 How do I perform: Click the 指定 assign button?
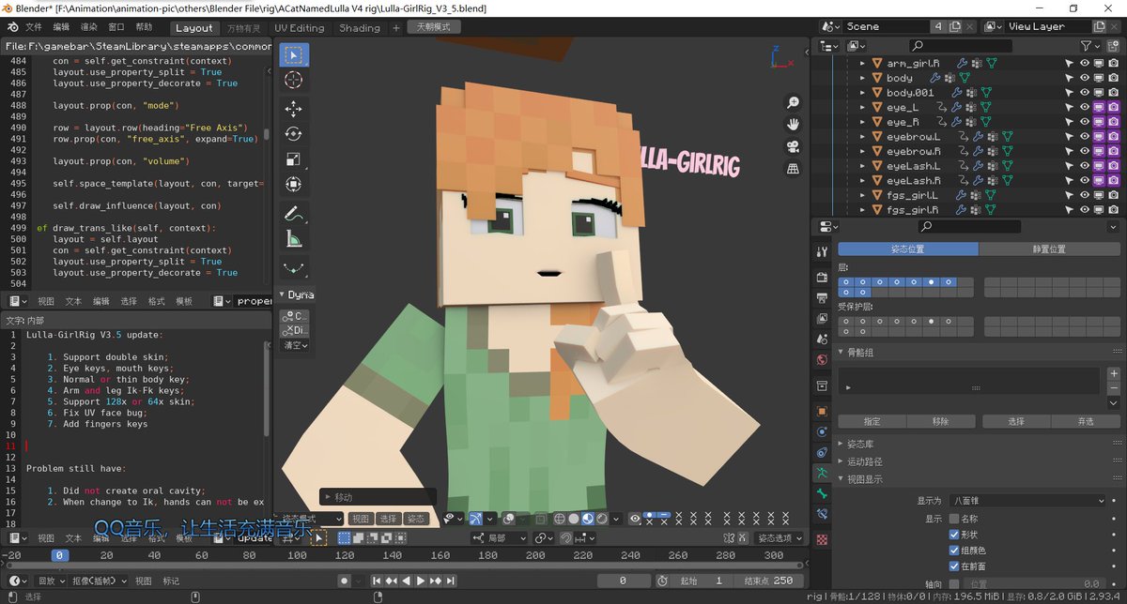point(871,421)
